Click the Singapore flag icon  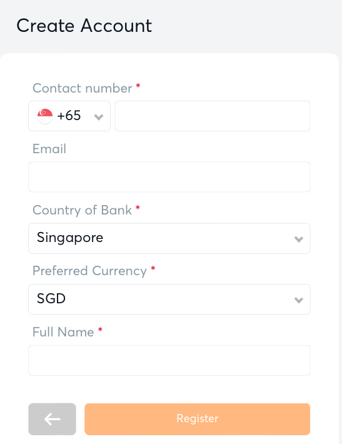(x=45, y=116)
